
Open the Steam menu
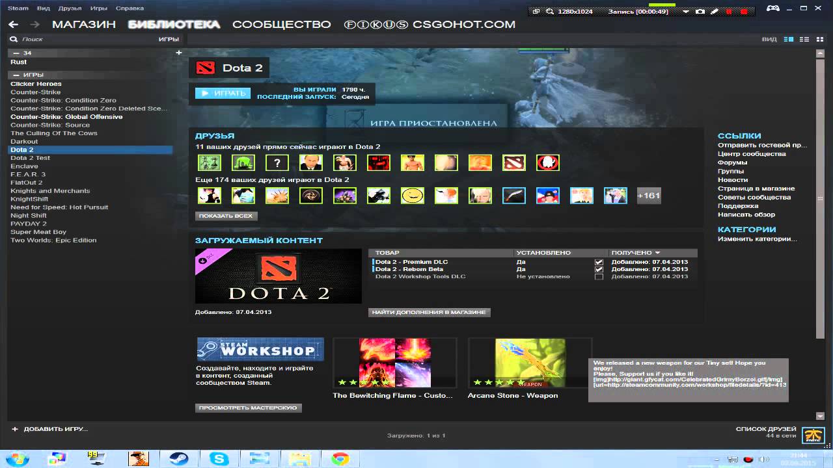pos(18,8)
